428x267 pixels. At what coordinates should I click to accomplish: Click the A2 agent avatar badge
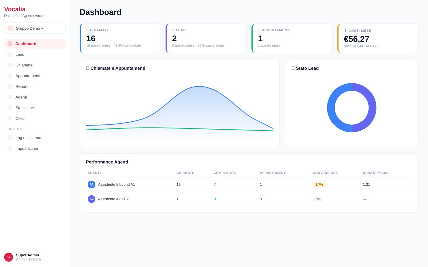(92, 199)
